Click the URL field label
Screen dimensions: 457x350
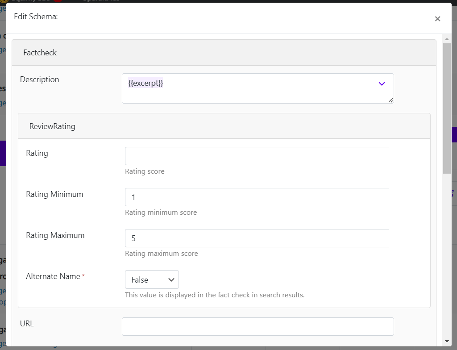[27, 324]
